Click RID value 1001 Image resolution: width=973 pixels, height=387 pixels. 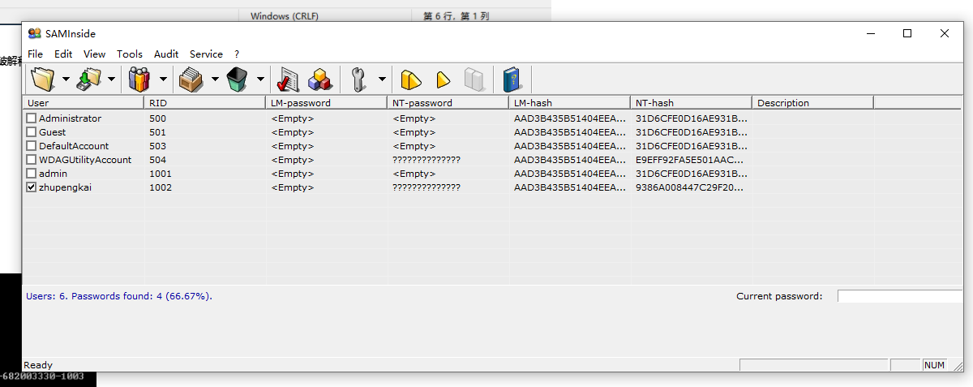click(x=161, y=174)
